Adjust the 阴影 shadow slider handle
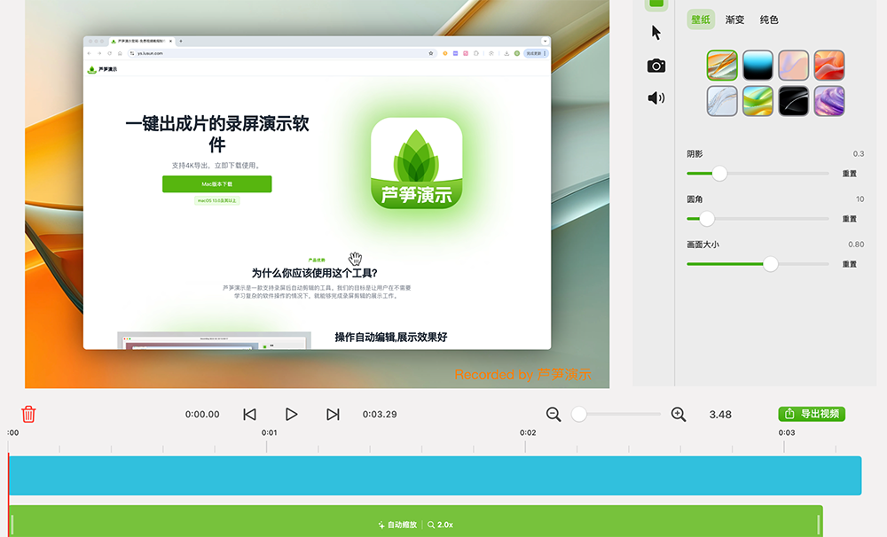Viewport: 887px width, 537px height. click(x=719, y=174)
